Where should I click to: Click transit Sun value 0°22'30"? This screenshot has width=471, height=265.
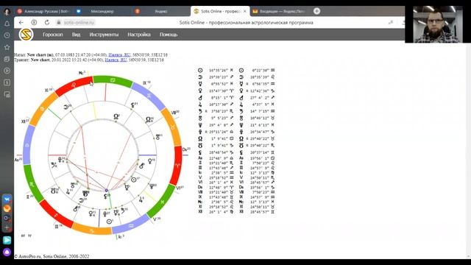click(261, 71)
